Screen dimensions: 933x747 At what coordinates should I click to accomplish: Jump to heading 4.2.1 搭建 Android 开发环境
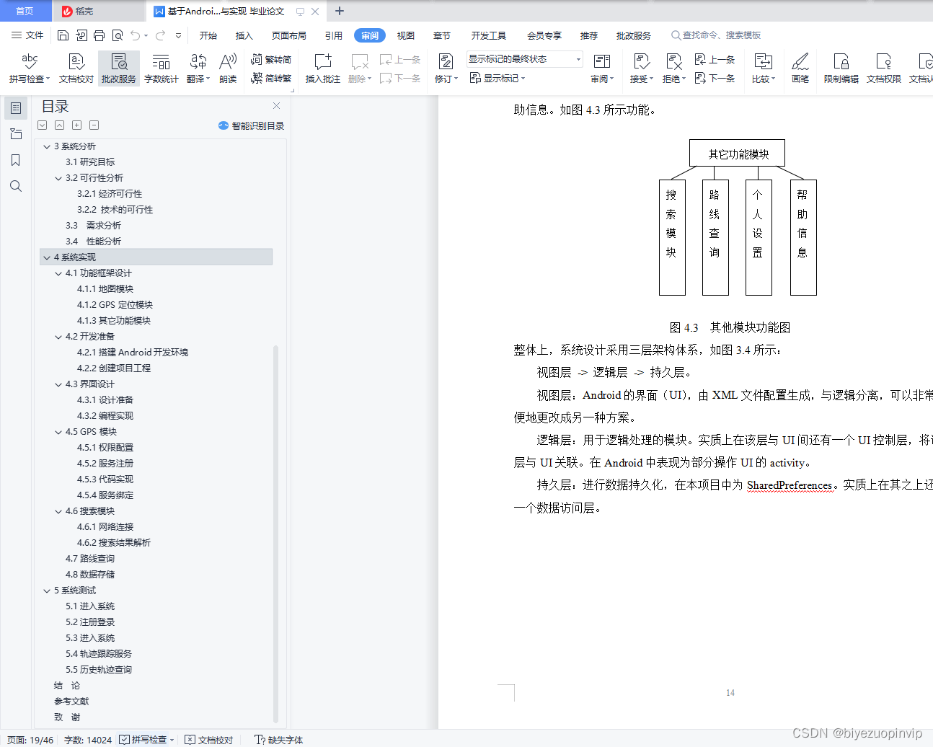click(133, 353)
